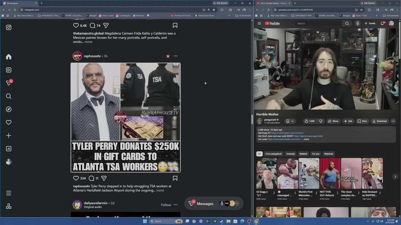The height and width of the screenshot is (225, 401).
Task: Open the penguinz0 channel avatar
Action: (x=259, y=121)
